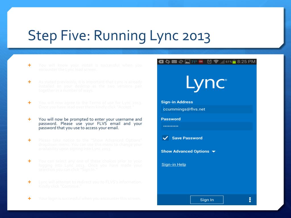Tap the battery-plus notification icon
The height and width of the screenshot is (218, 291).
(x=161, y=62)
